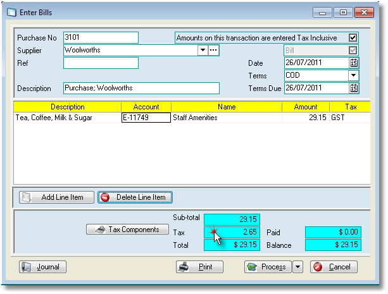388x294 pixels.
Task: Expand the Terms COD dropdown
Action: pyautogui.click(x=354, y=75)
